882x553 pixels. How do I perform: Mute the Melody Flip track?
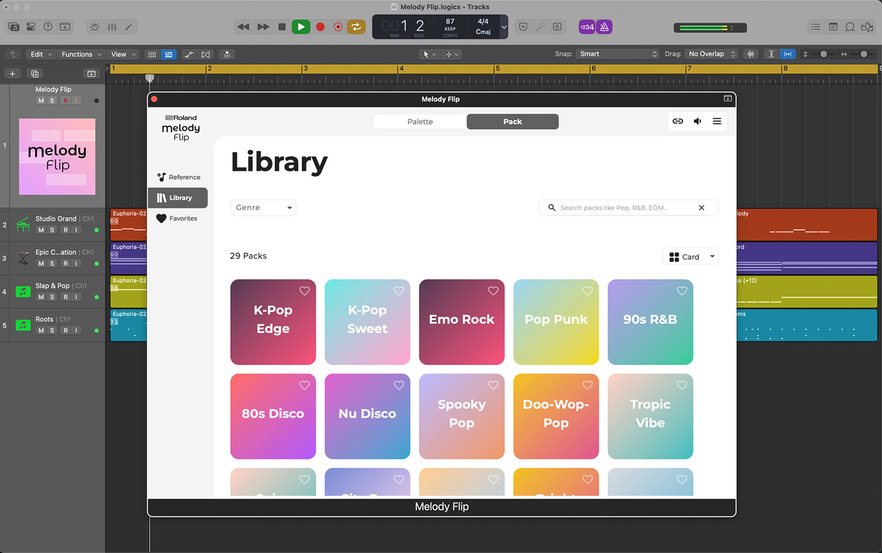pyautogui.click(x=41, y=101)
